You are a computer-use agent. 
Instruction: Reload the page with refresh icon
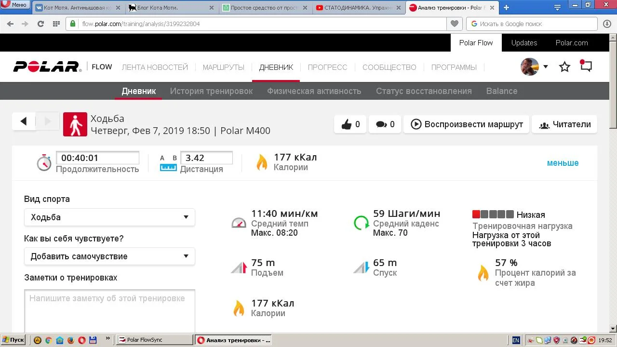(x=40, y=24)
